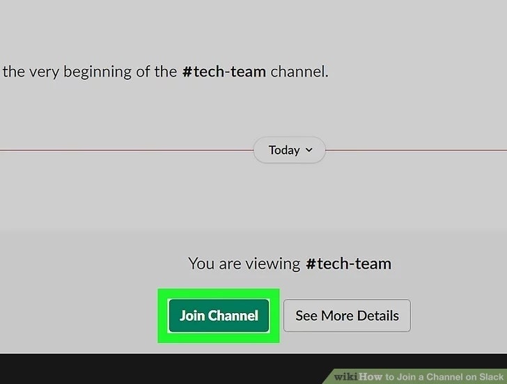Select the Today label in the date pill
This screenshot has width=507, height=384.
click(x=284, y=150)
